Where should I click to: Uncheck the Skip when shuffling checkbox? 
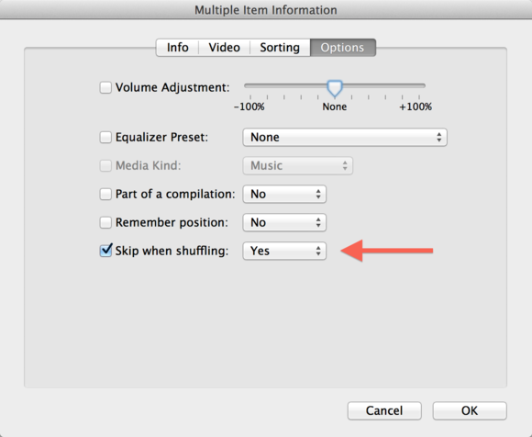coord(105,251)
